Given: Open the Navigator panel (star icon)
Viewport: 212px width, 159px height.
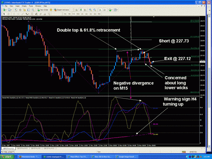Looking at the screenshot, I should pyautogui.click(x=24, y=10).
